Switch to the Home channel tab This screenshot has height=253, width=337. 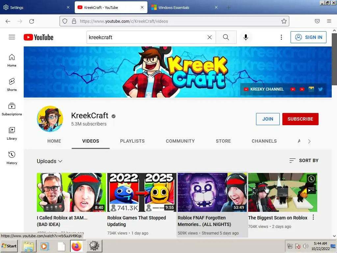(54, 141)
